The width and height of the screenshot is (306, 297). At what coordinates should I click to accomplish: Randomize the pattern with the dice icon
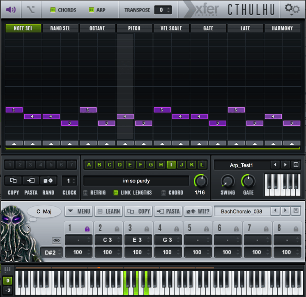click(48, 181)
